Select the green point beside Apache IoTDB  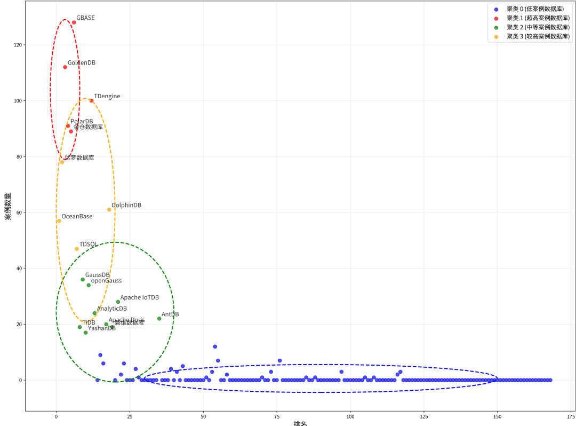pyautogui.click(x=118, y=302)
